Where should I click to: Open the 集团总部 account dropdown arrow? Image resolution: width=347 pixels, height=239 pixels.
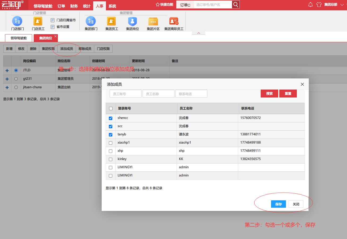(x=342, y=5)
